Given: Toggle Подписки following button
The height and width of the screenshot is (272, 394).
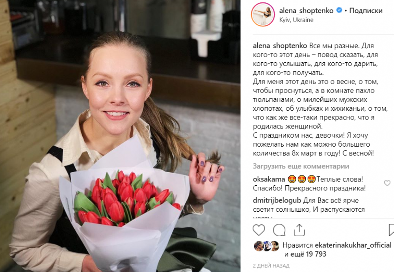Looking at the screenshot, I should (x=366, y=11).
